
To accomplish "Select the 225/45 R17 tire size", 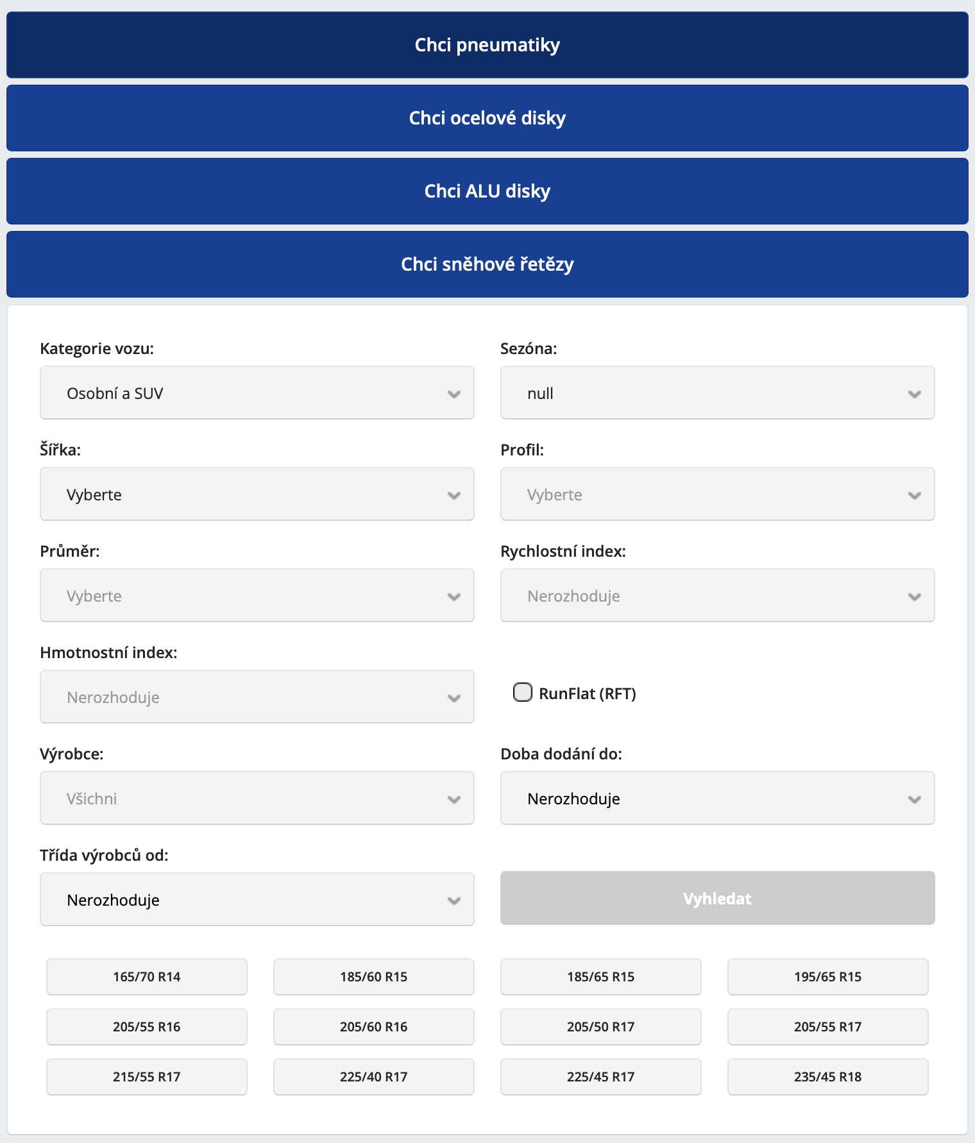I will tap(600, 1077).
